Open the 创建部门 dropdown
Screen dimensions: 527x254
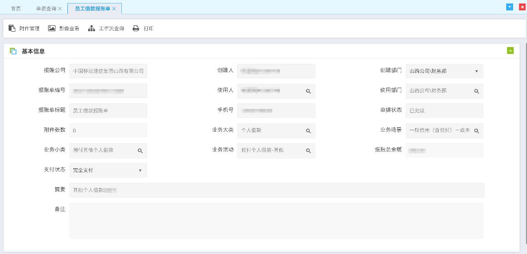point(476,71)
